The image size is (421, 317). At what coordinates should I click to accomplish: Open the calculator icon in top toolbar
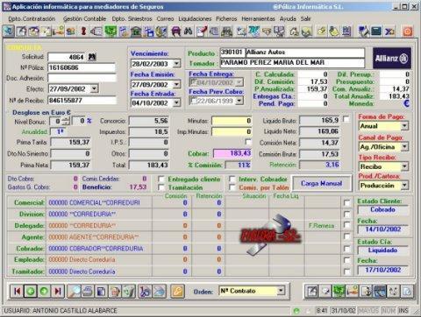tap(376, 31)
